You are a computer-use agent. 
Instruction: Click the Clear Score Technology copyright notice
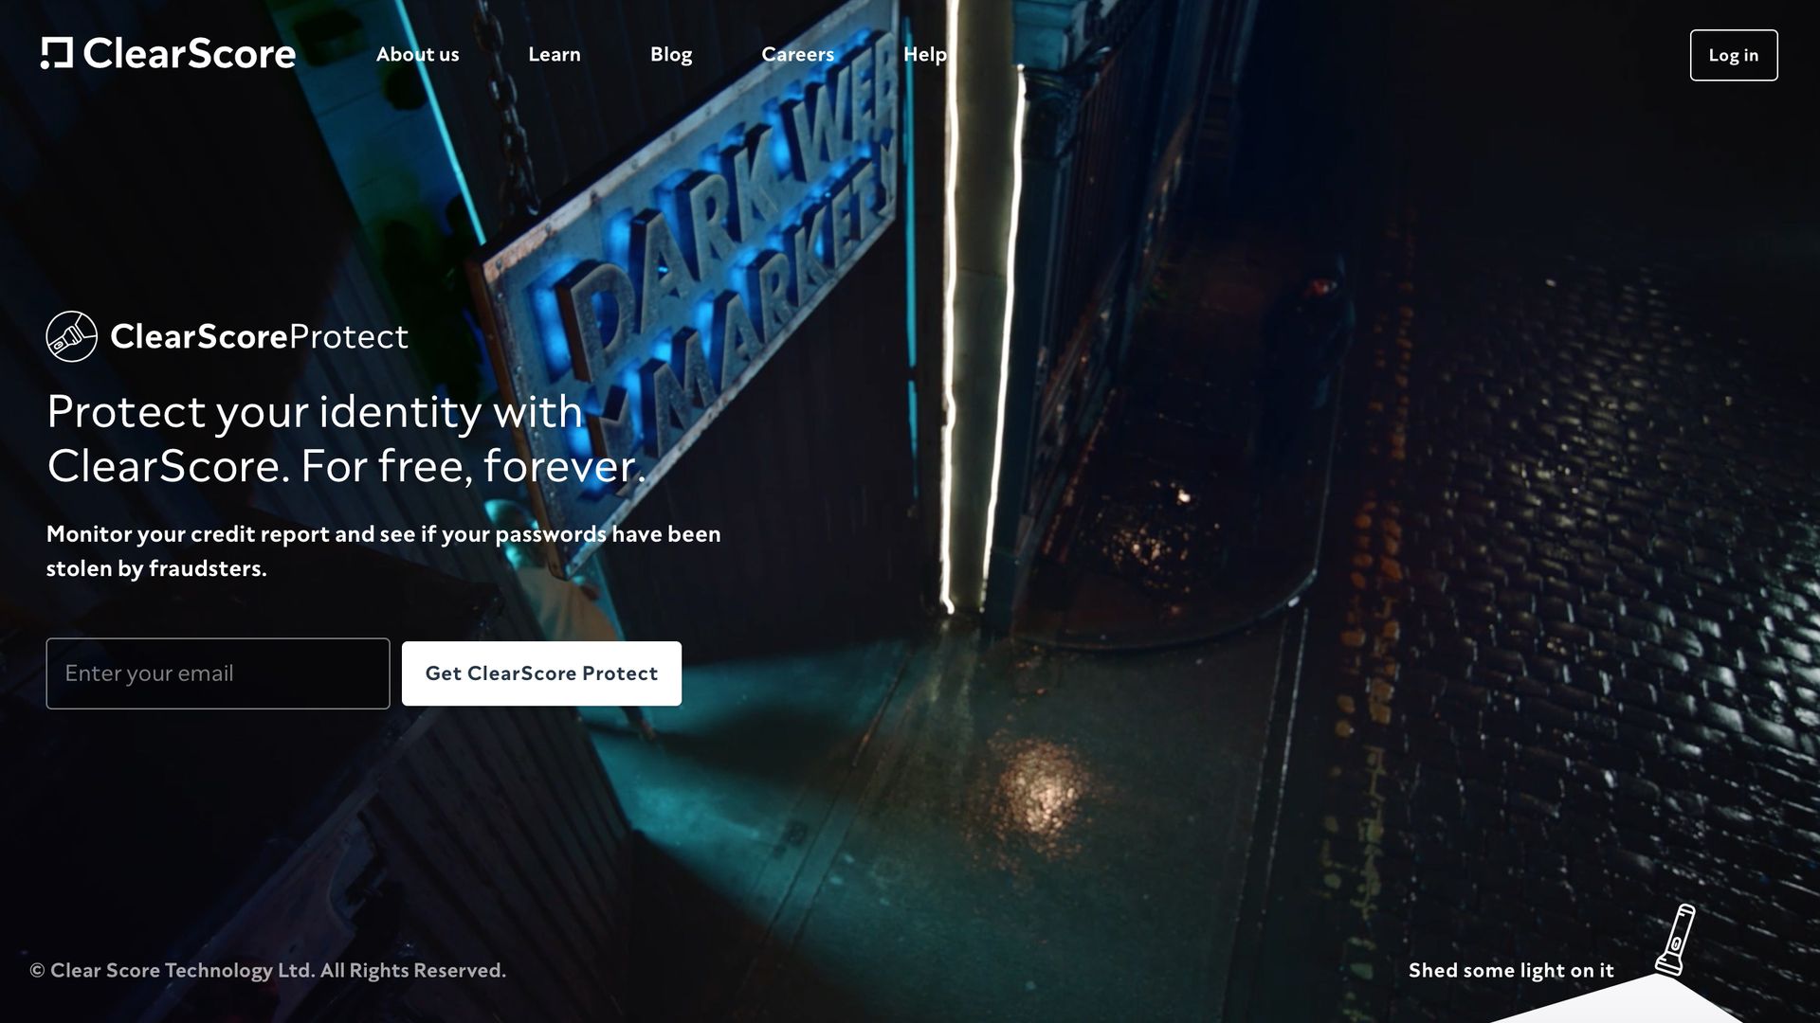(x=268, y=970)
